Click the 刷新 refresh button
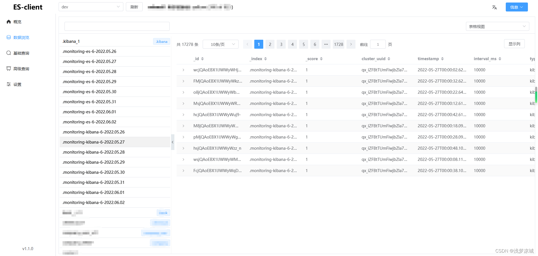538x256 pixels. [x=134, y=7]
